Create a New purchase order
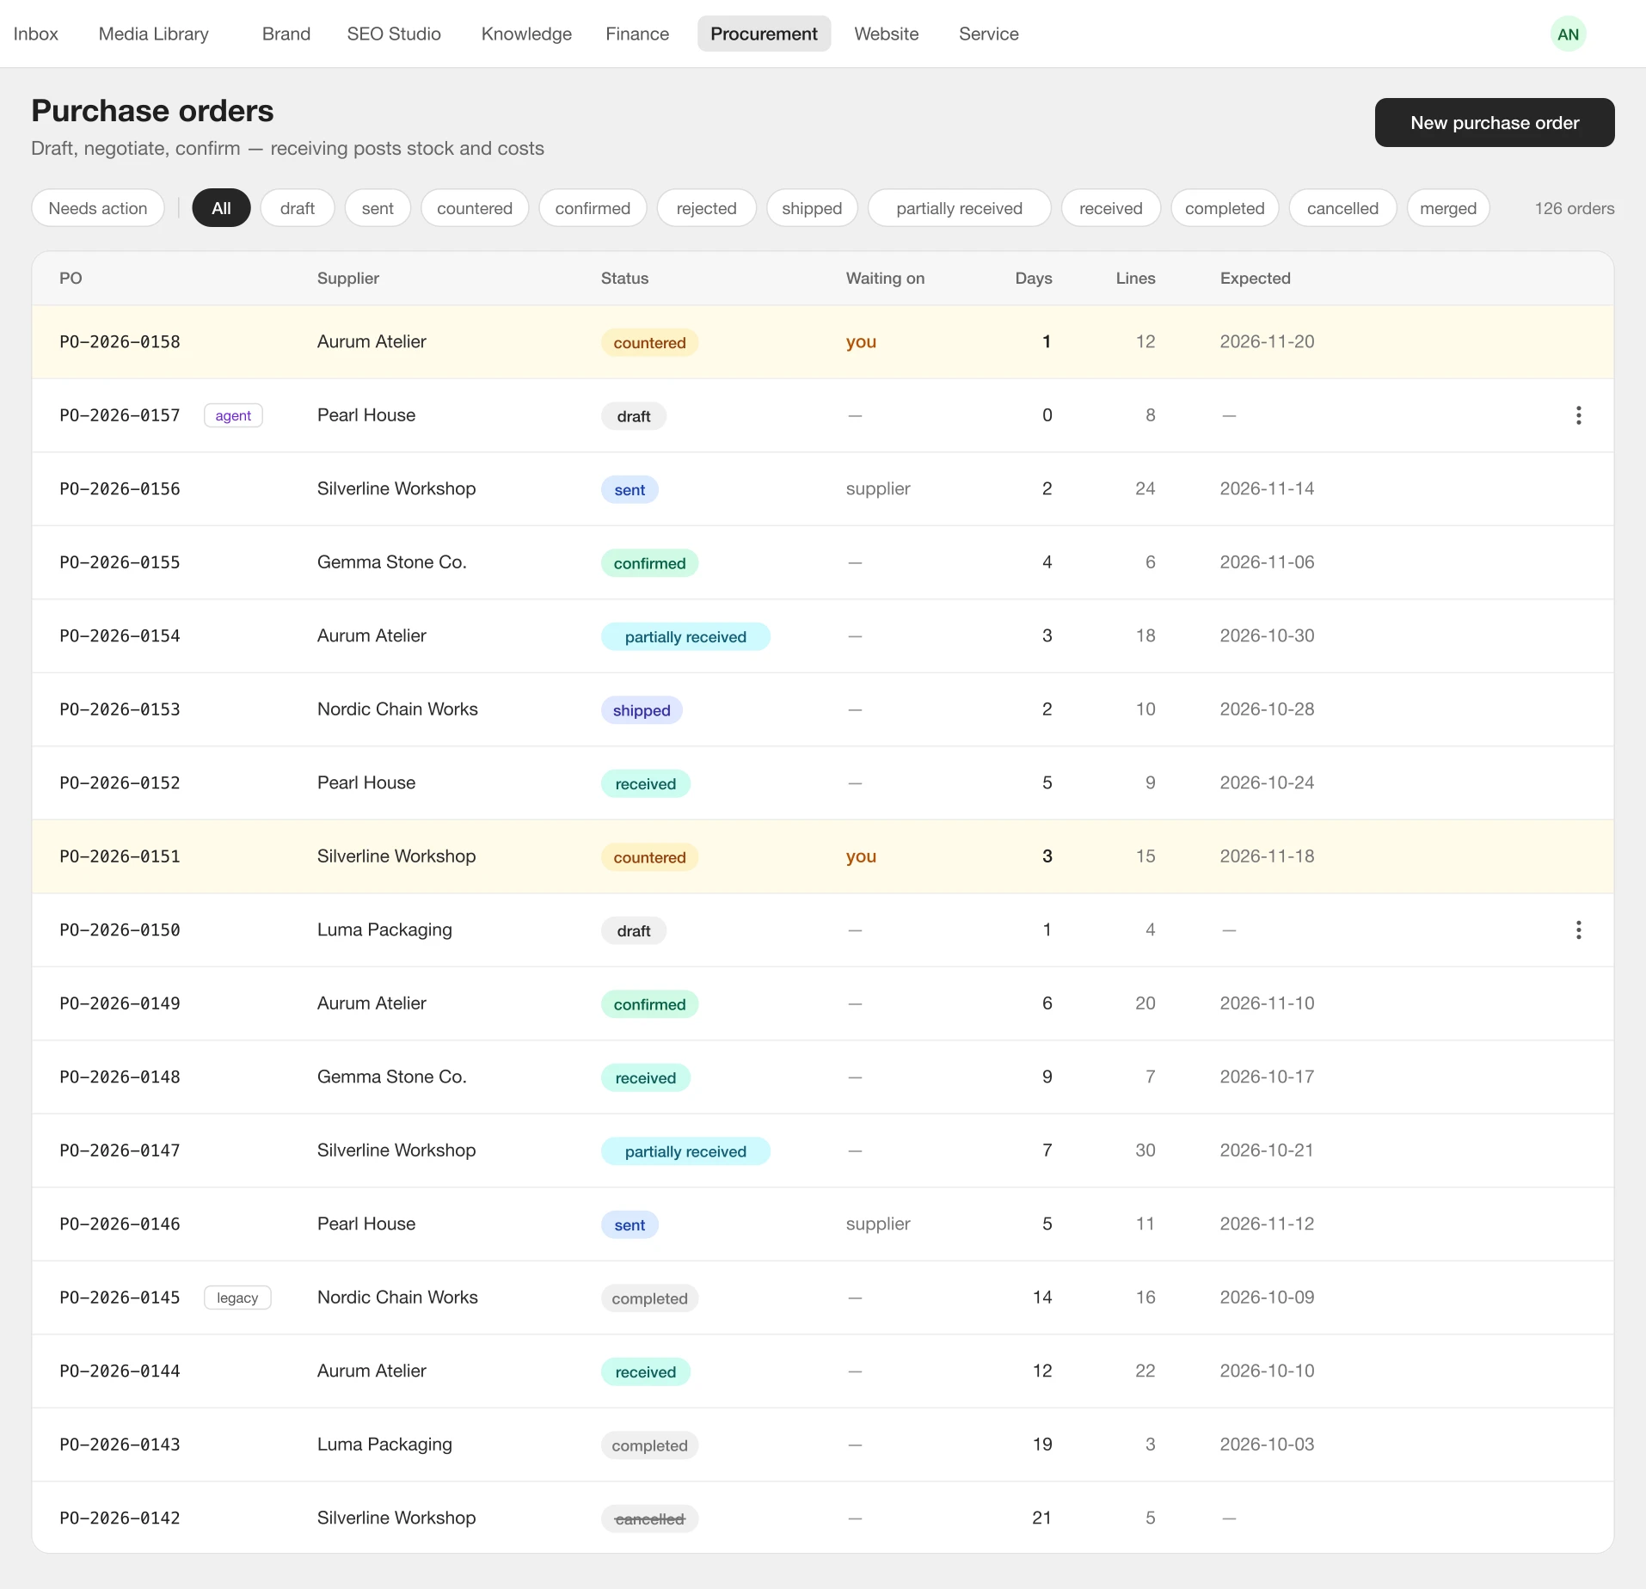1646x1589 pixels. tap(1495, 122)
